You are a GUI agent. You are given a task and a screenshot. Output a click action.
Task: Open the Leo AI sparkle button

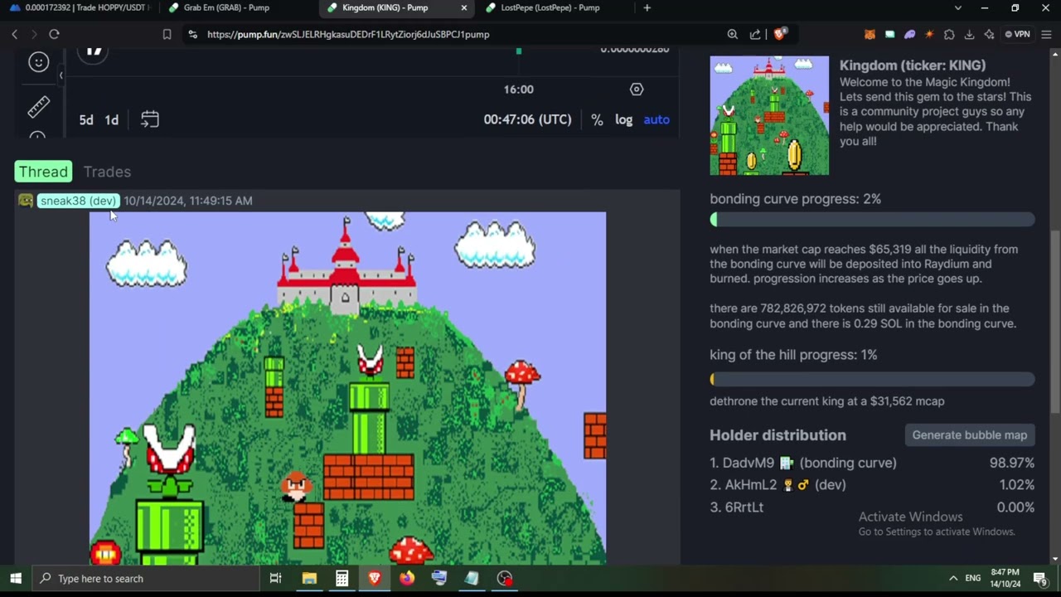pyautogui.click(x=989, y=34)
